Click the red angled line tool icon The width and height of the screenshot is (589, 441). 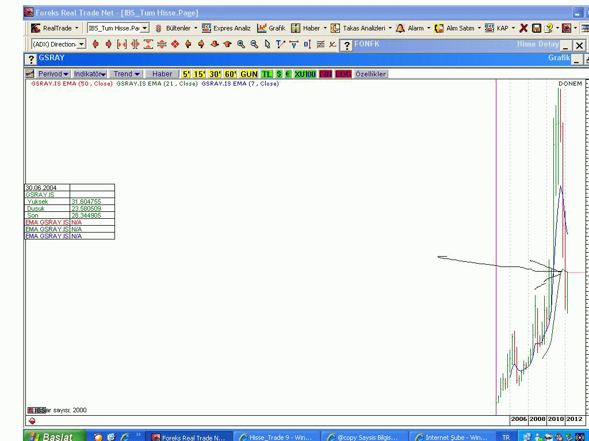332,44
